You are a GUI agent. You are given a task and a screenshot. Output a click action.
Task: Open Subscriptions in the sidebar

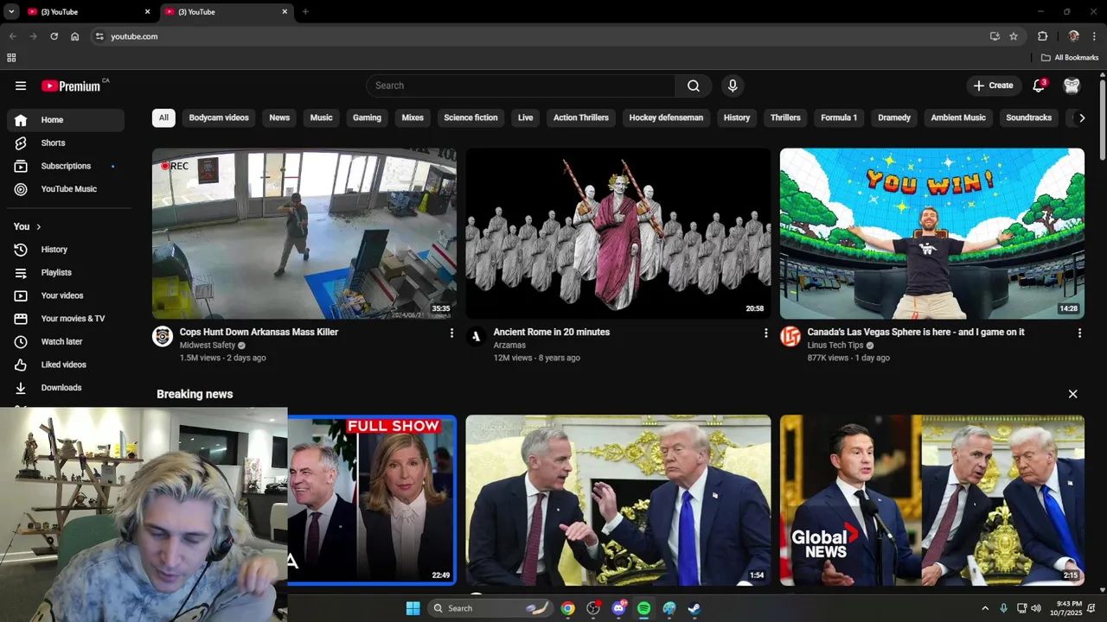(66, 166)
